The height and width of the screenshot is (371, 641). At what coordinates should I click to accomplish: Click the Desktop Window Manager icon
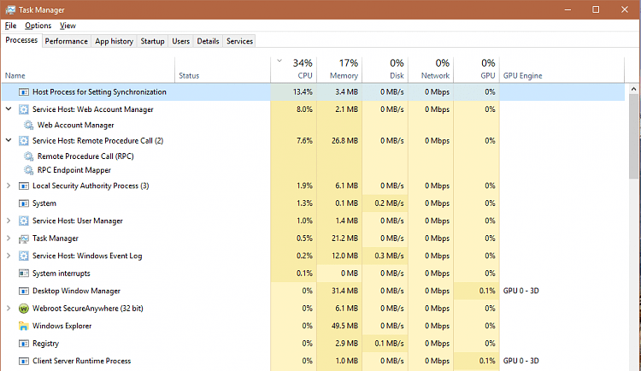[24, 291]
